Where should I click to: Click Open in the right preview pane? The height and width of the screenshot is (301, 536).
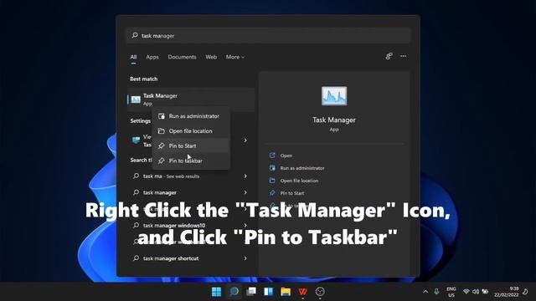click(286, 156)
